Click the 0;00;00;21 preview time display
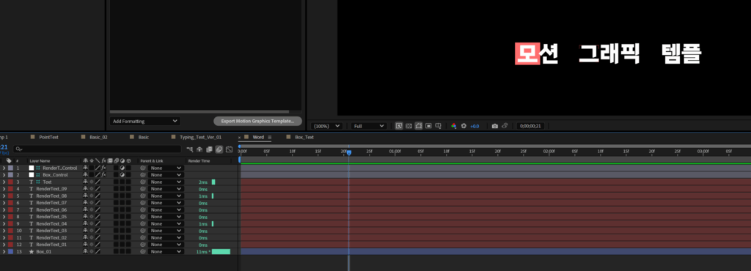 (530, 126)
